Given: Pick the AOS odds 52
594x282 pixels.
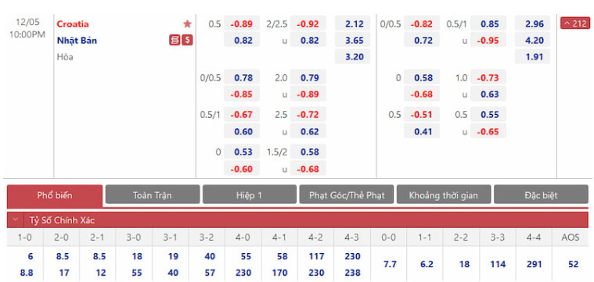Looking at the screenshot, I should tap(573, 264).
